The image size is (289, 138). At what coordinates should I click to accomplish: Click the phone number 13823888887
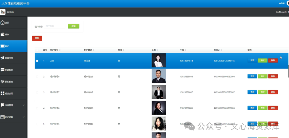[x=186, y=92]
